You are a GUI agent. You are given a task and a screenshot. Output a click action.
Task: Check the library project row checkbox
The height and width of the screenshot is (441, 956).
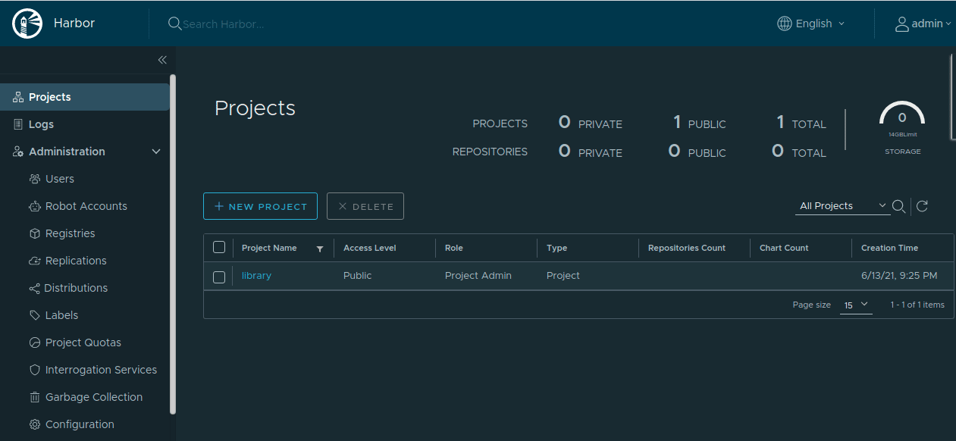coord(219,277)
